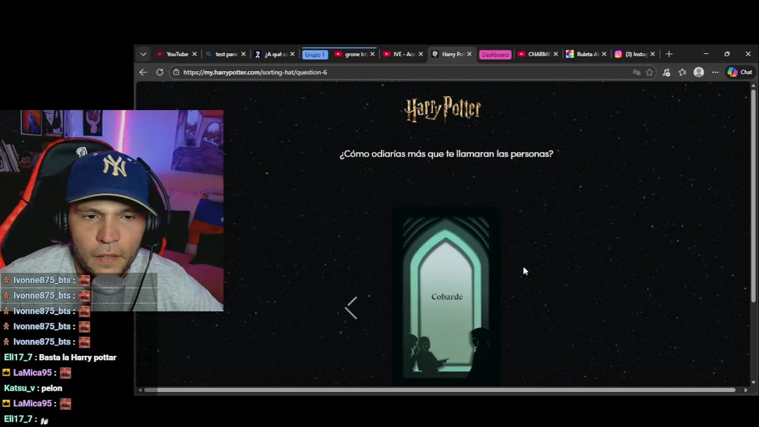Open the browser settings ellipsis menu
The image size is (759, 427).
pyautogui.click(x=715, y=72)
